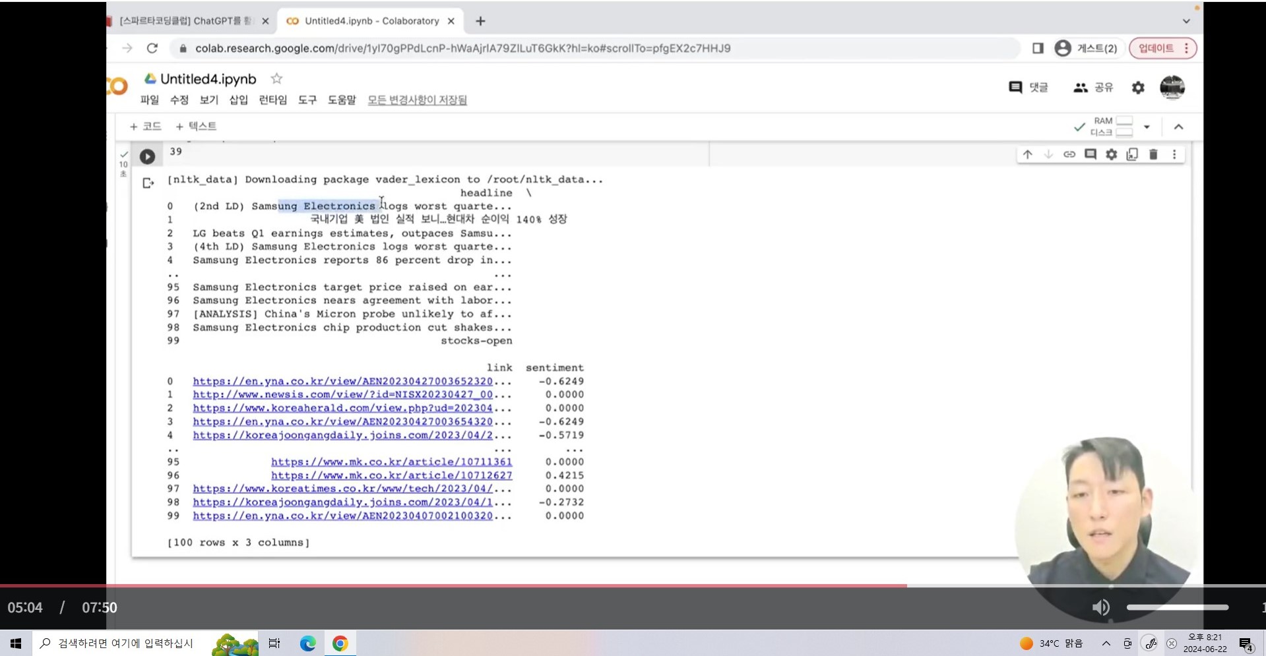The width and height of the screenshot is (1266, 656).
Task: Open Microsoft Edge from taskbar
Action: [307, 643]
